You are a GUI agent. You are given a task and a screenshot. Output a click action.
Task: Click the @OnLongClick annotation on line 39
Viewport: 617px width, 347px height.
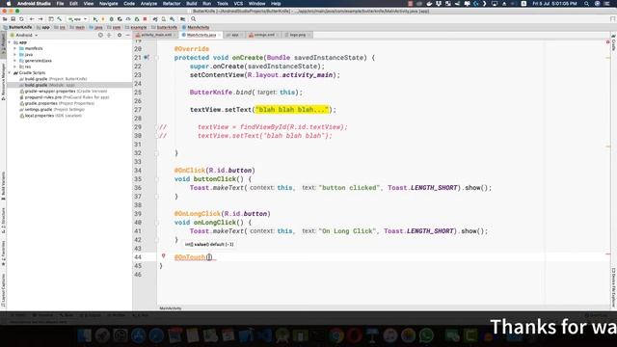pyautogui.click(x=197, y=214)
